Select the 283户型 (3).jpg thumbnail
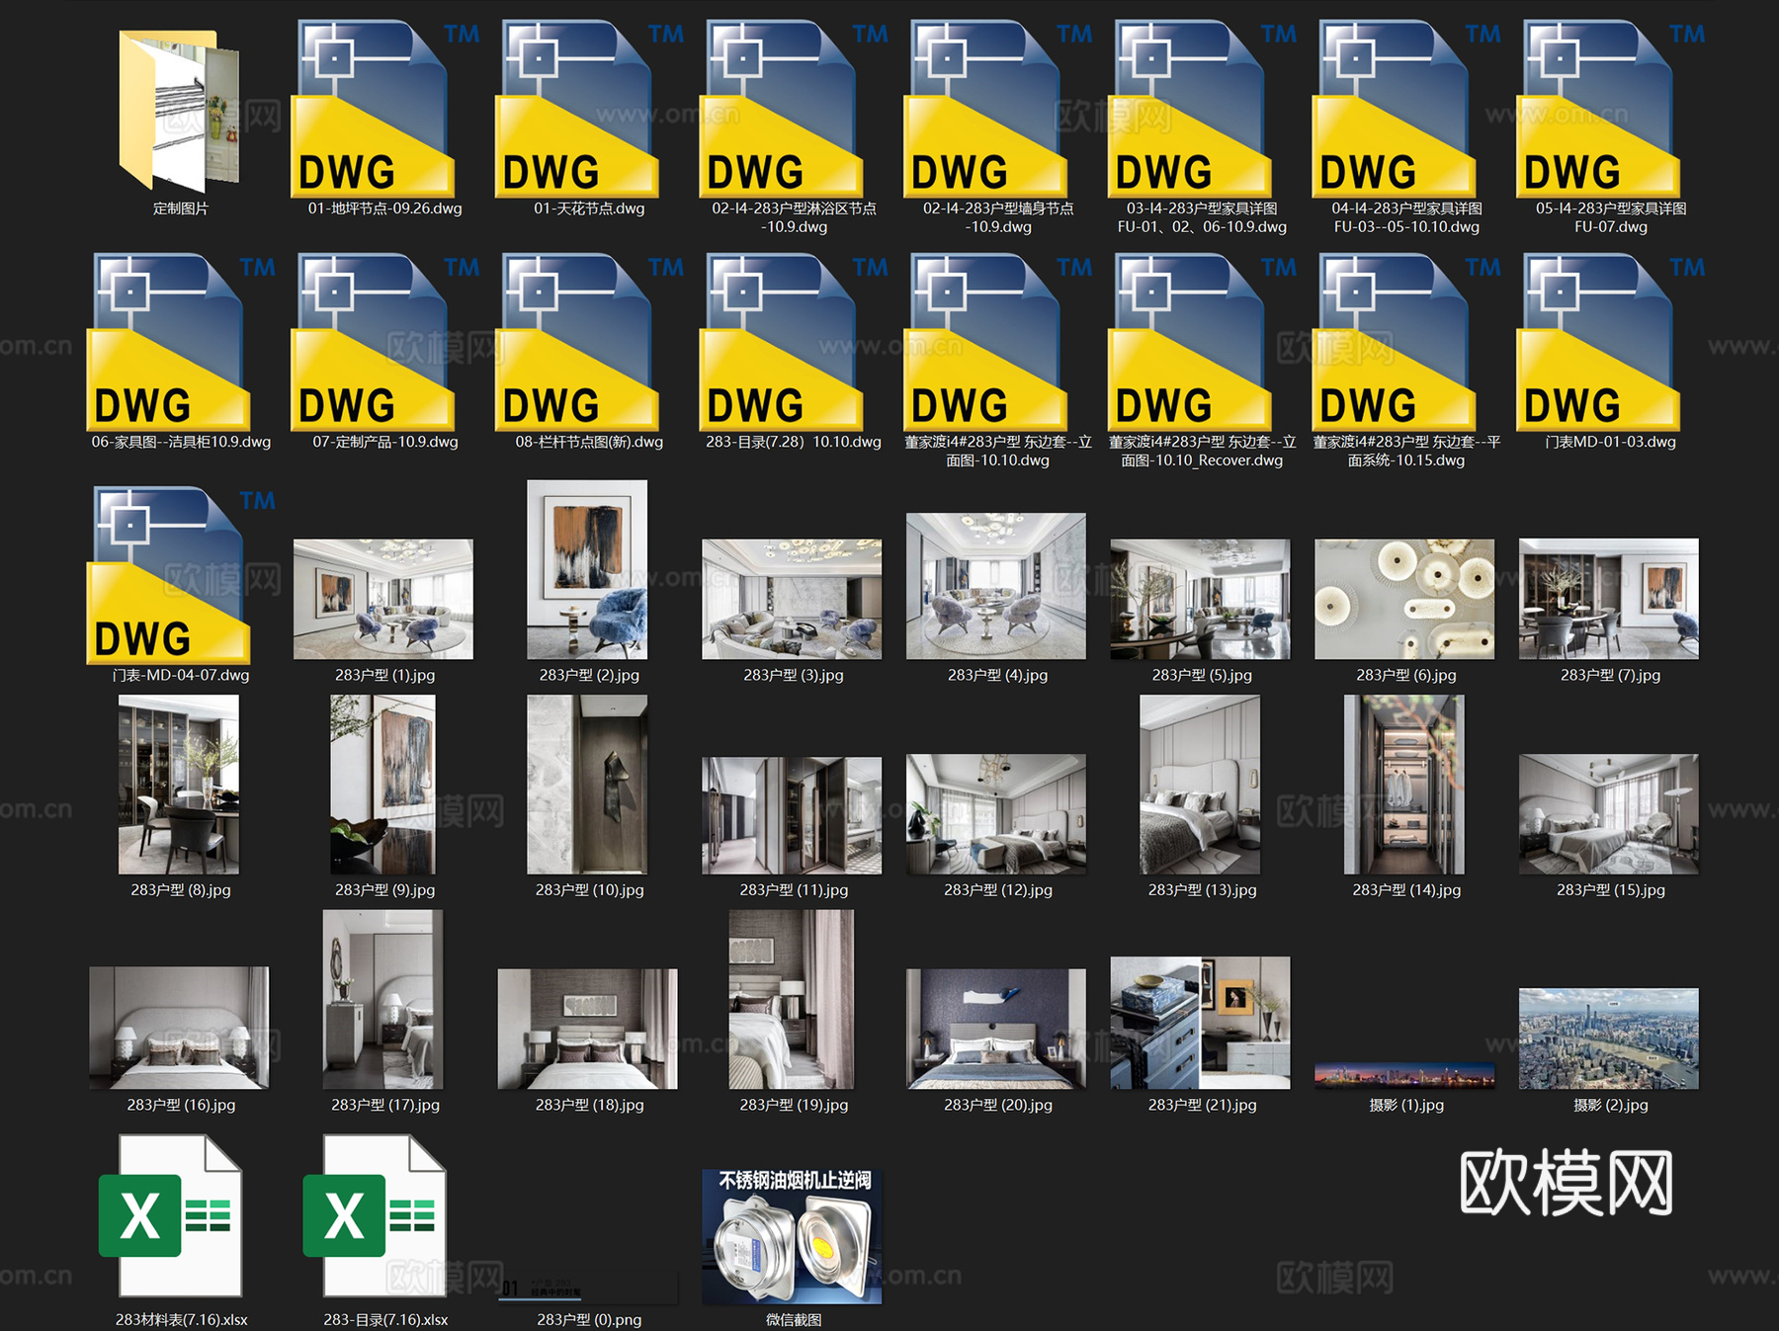This screenshot has width=1779, height=1331. 792,599
